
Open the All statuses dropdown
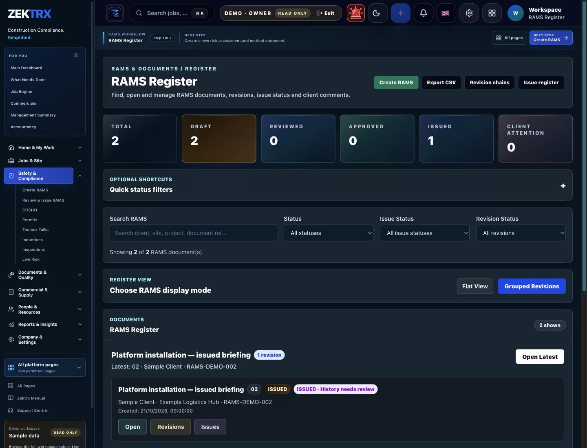point(328,233)
